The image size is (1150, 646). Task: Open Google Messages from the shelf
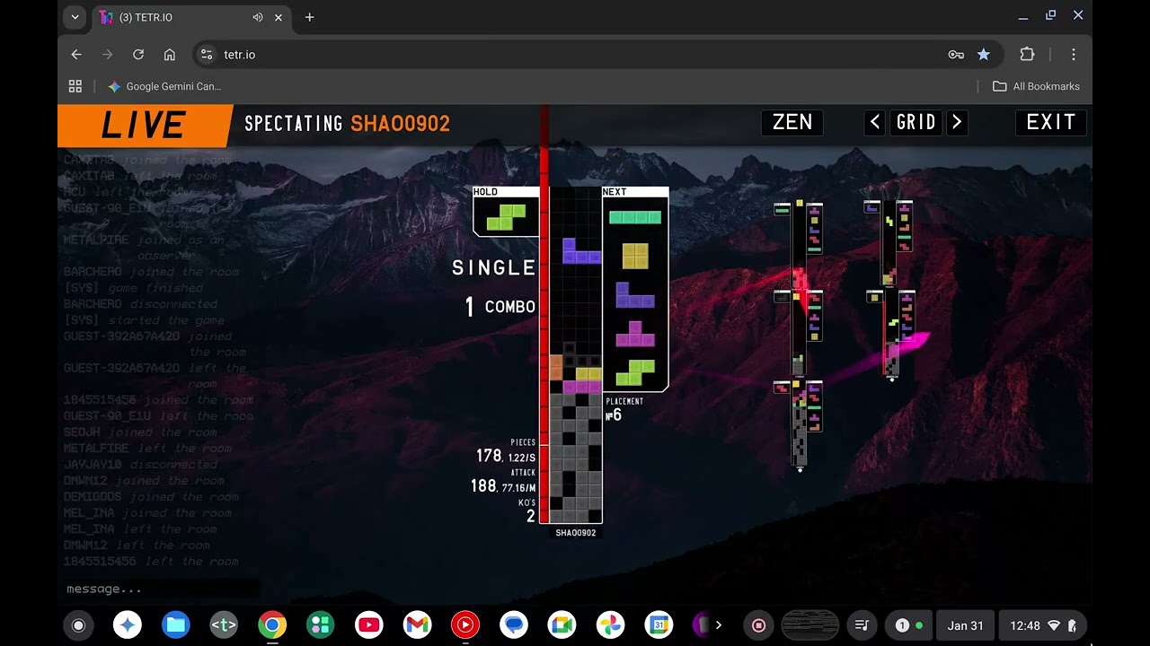click(x=514, y=625)
